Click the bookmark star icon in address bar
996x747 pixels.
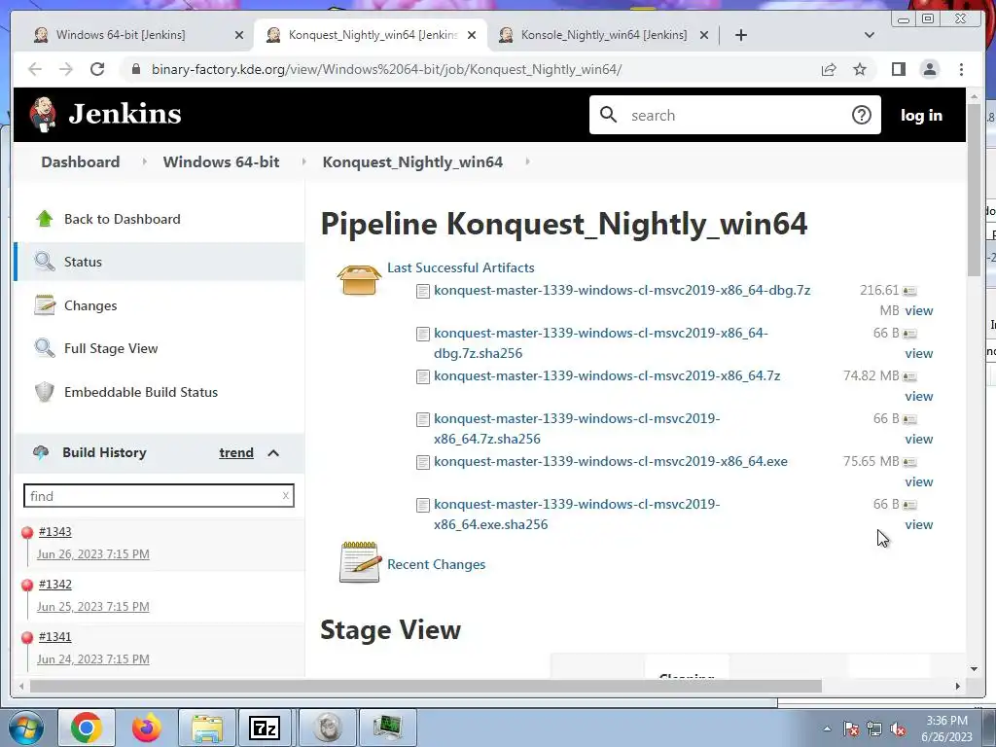pos(860,69)
